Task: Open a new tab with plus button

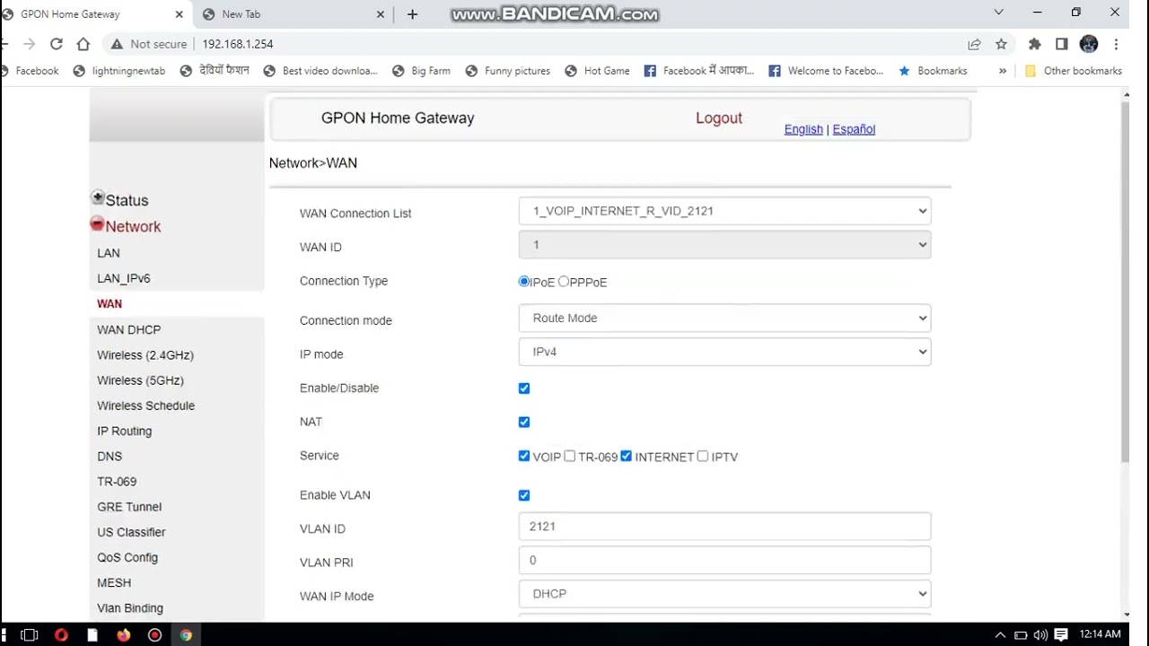Action: click(x=412, y=14)
